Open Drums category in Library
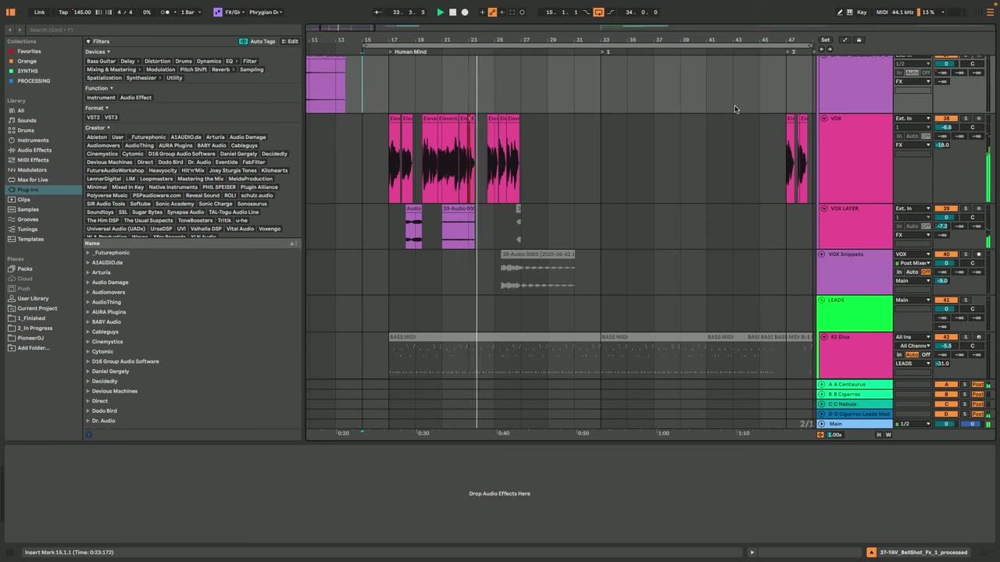This screenshot has height=562, width=1000. (x=26, y=130)
